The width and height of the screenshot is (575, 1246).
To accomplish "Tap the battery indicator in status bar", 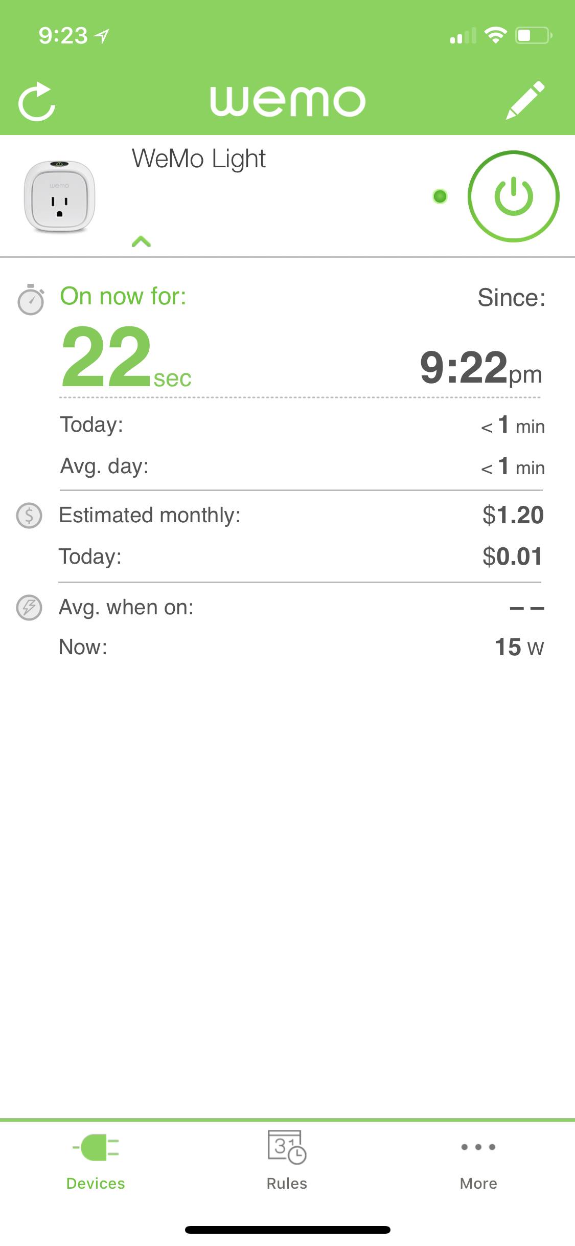I will click(x=533, y=35).
